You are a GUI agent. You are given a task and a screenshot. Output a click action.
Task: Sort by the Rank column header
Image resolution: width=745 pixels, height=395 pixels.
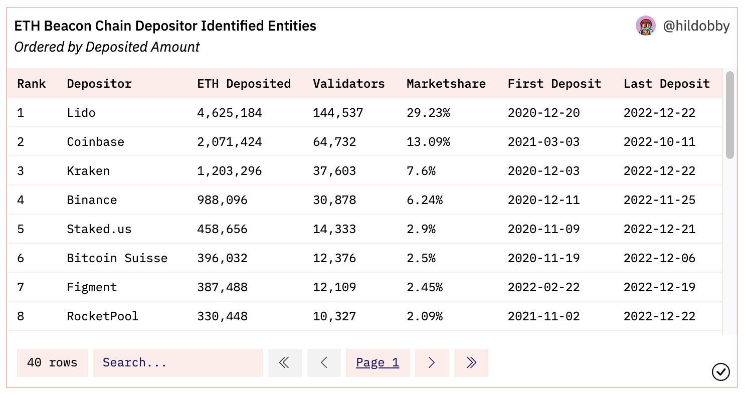coord(31,84)
